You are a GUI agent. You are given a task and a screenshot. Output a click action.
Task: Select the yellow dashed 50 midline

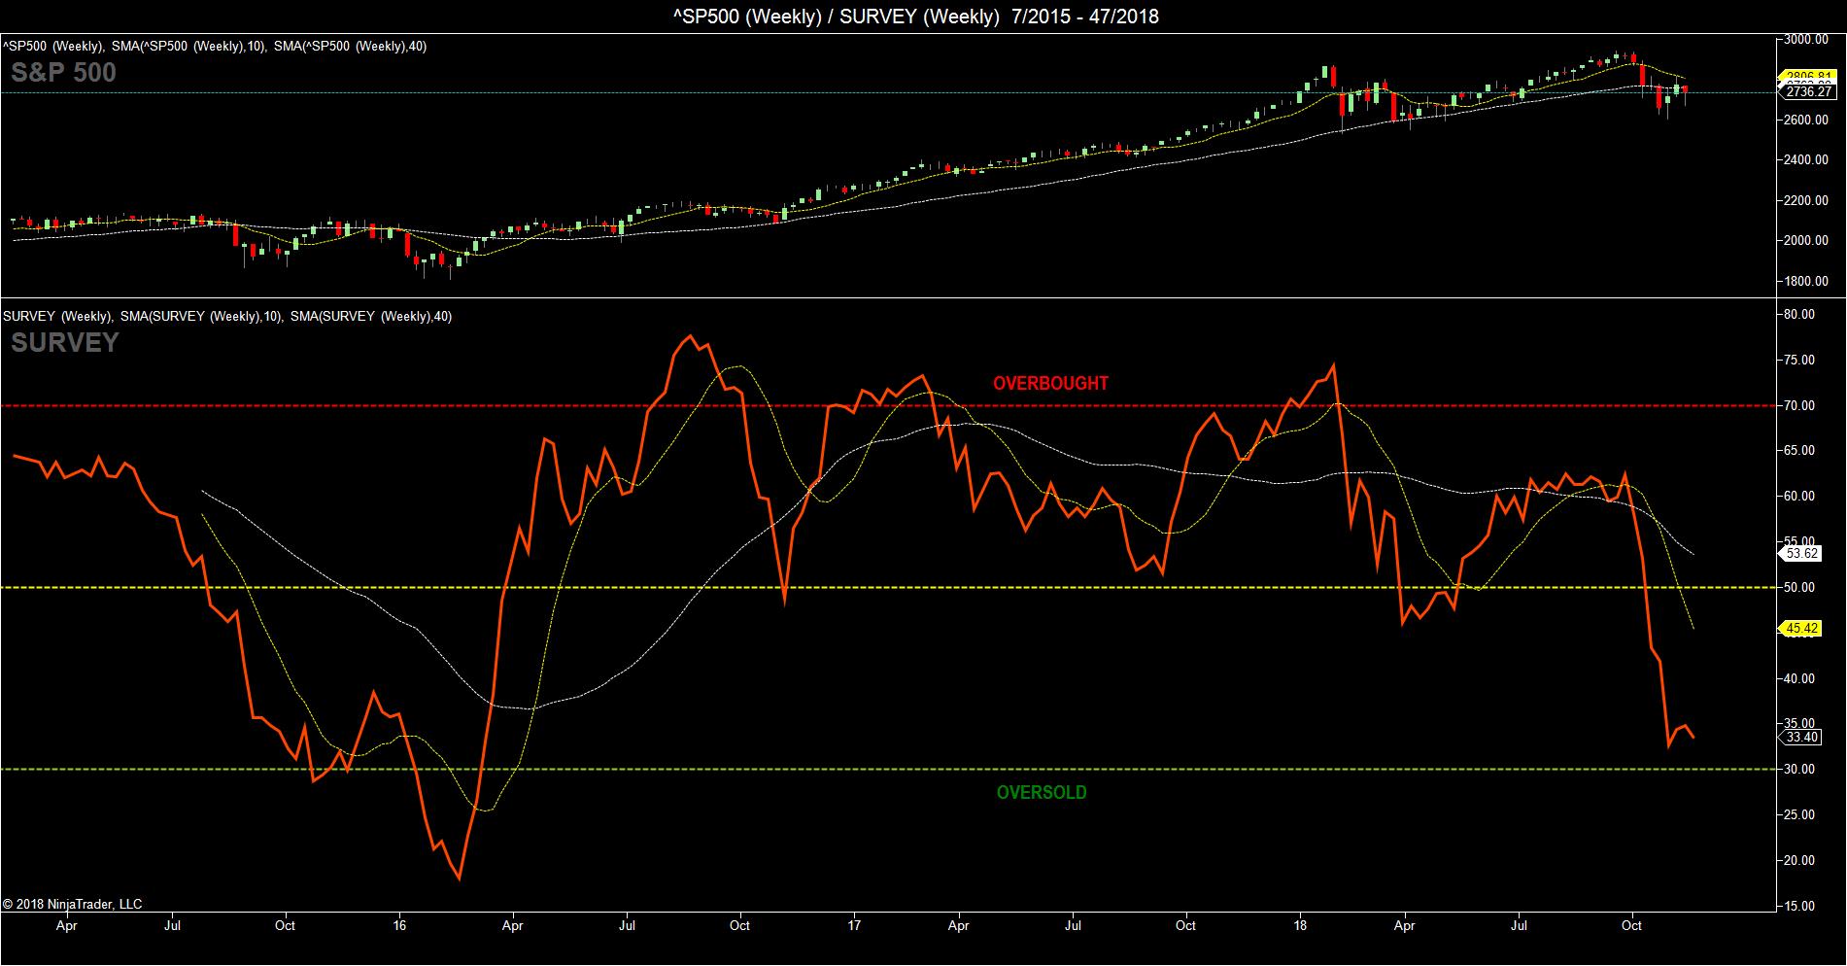[887, 587]
